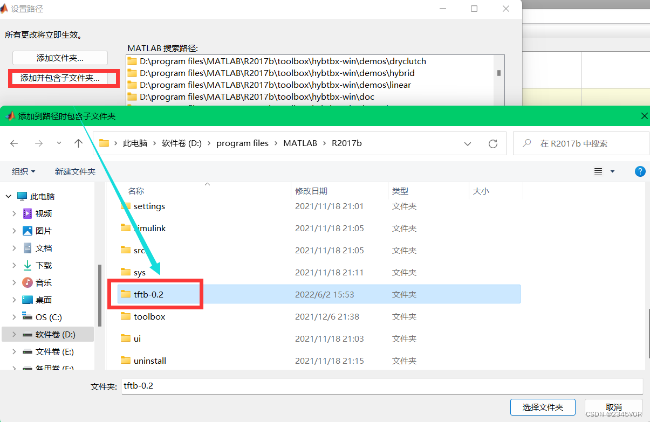650x422 pixels.
Task: Refresh the R2017b folder view
Action: pyautogui.click(x=492, y=143)
